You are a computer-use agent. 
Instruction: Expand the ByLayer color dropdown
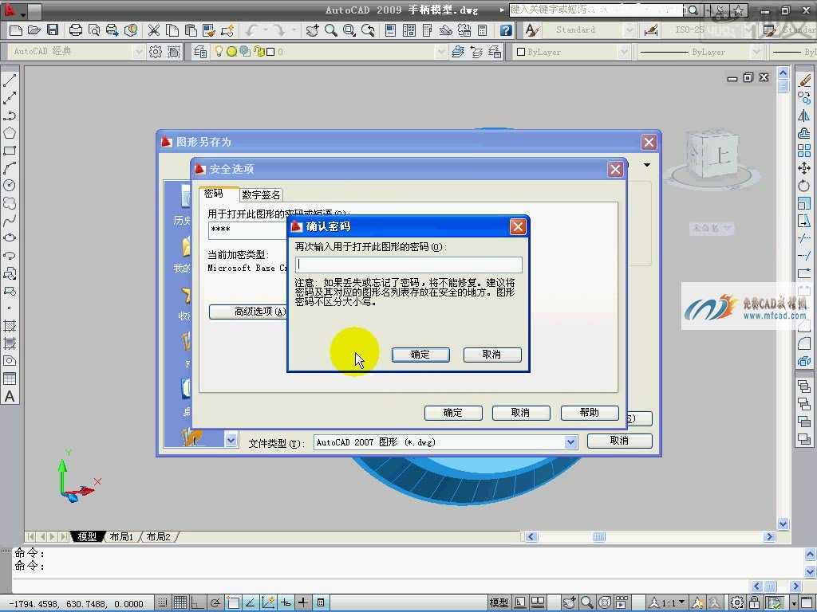click(624, 52)
